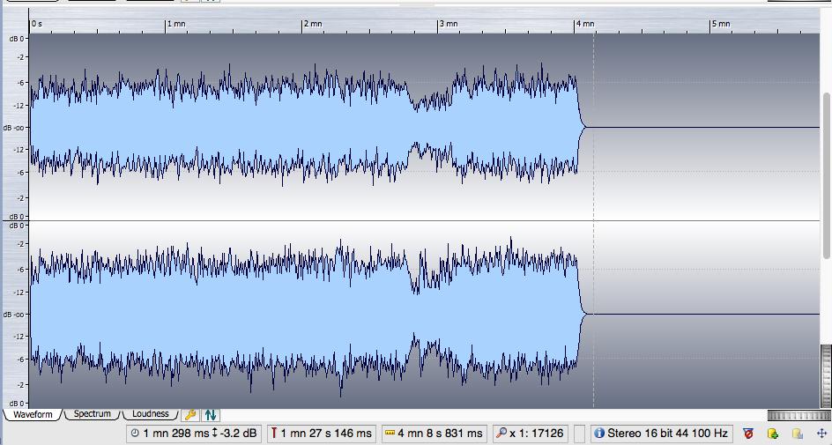Switch to the Spectrum tab
The width and height of the screenshot is (832, 445).
pos(93,414)
